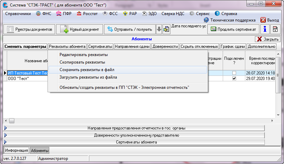Viewport: 284px width, 164px height.
Task: Click the Название абонента column header
Action: tap(28, 61)
